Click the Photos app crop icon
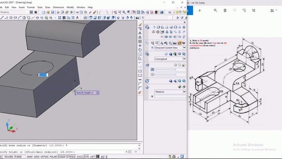The height and width of the screenshot is (159, 282). coord(254,11)
